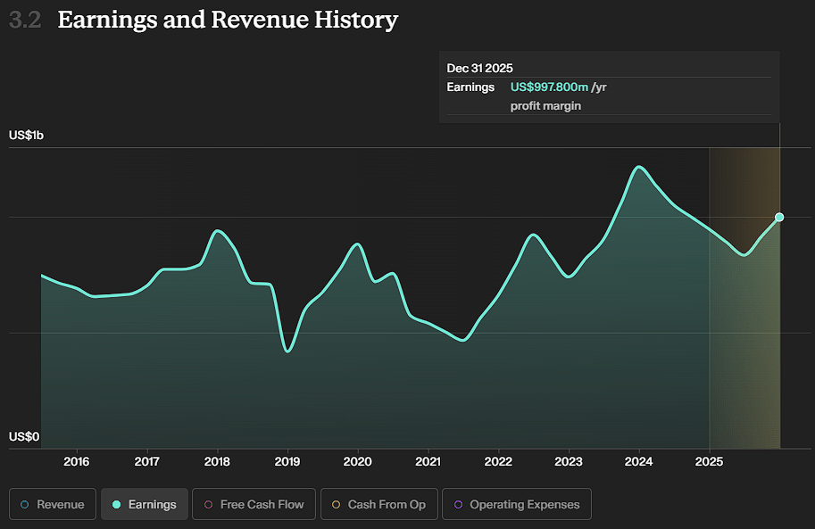Click the 2024 label on the x-axis
Image resolution: width=815 pixels, height=529 pixels.
[x=639, y=462]
